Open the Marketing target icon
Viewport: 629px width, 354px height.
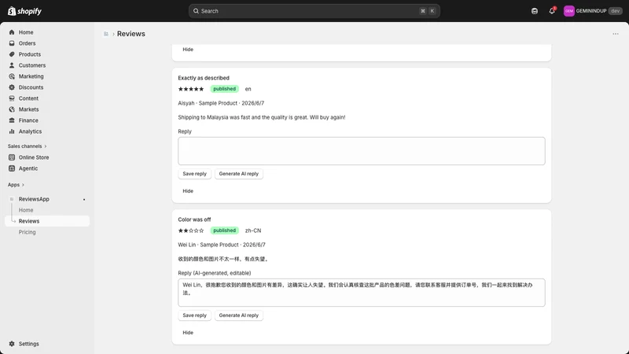pyautogui.click(x=12, y=76)
